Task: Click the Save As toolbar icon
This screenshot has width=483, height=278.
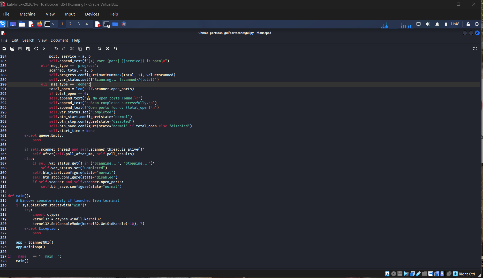Action: pos(28,49)
